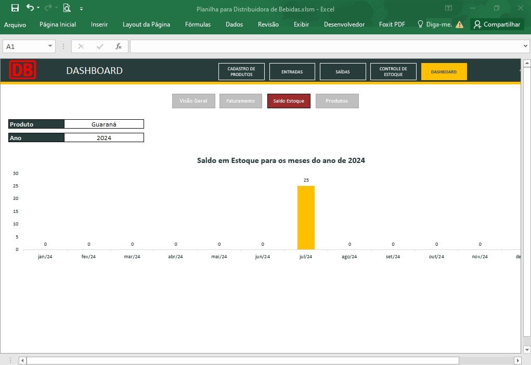The height and width of the screenshot is (365, 531).
Task: Open the Fórmulas ribbon tab
Action: pyautogui.click(x=198, y=24)
